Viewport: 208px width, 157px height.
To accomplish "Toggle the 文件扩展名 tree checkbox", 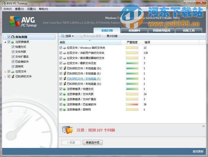I will click(13, 57).
